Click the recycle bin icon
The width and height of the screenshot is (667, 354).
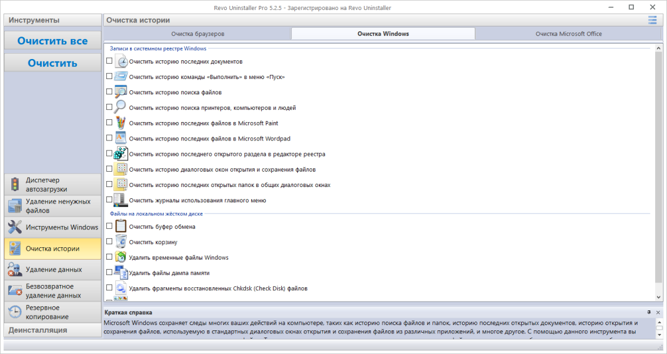(x=121, y=242)
